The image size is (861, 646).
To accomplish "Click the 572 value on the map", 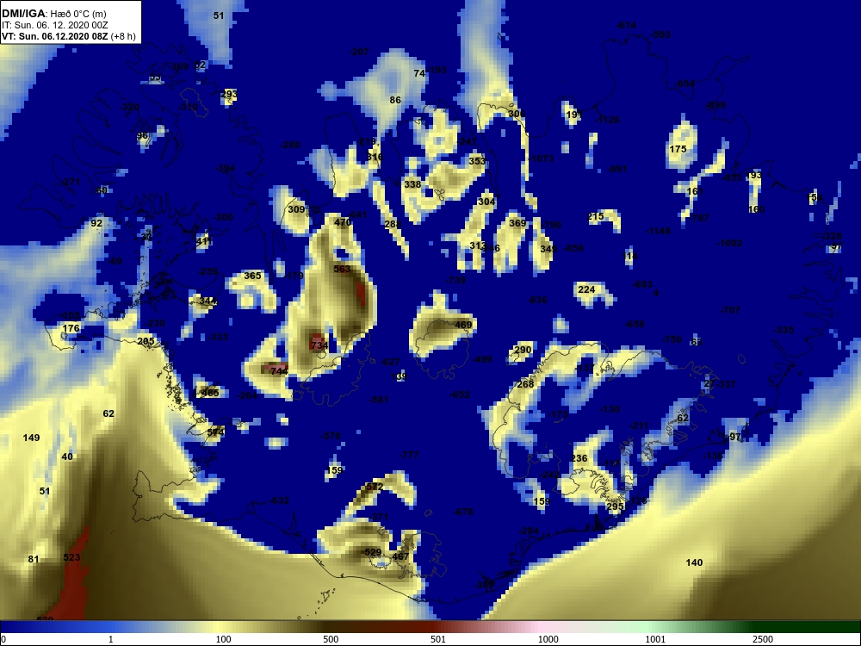I will pos(375,487).
